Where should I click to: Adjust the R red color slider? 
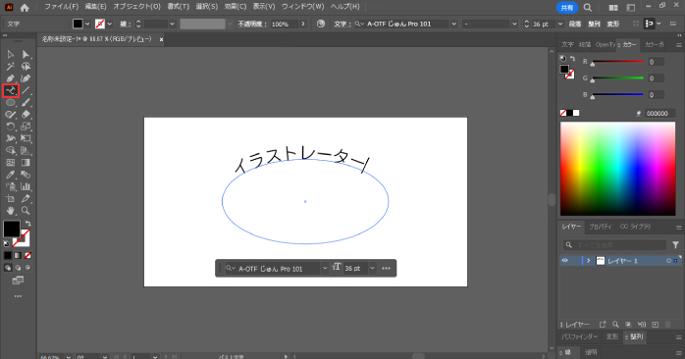(x=617, y=62)
